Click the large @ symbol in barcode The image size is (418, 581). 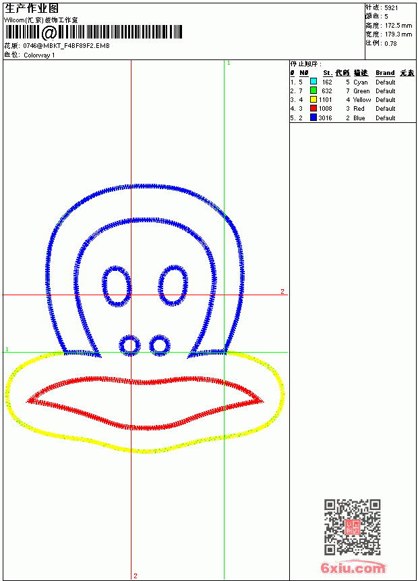(49, 32)
